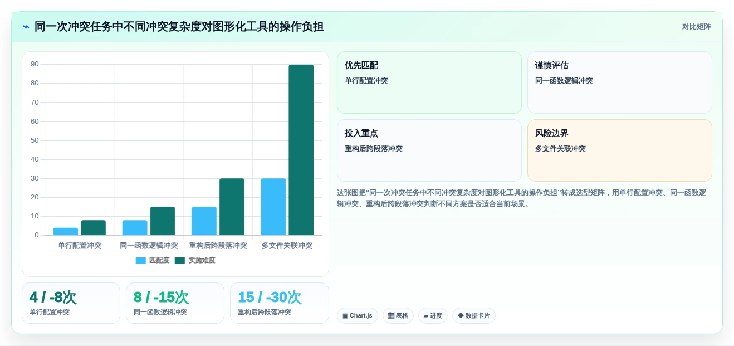Click 多文件关联冲突 text in 风险边界 card

[x=560, y=149]
